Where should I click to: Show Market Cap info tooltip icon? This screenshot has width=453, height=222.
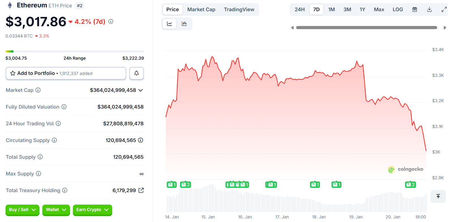coord(38,90)
